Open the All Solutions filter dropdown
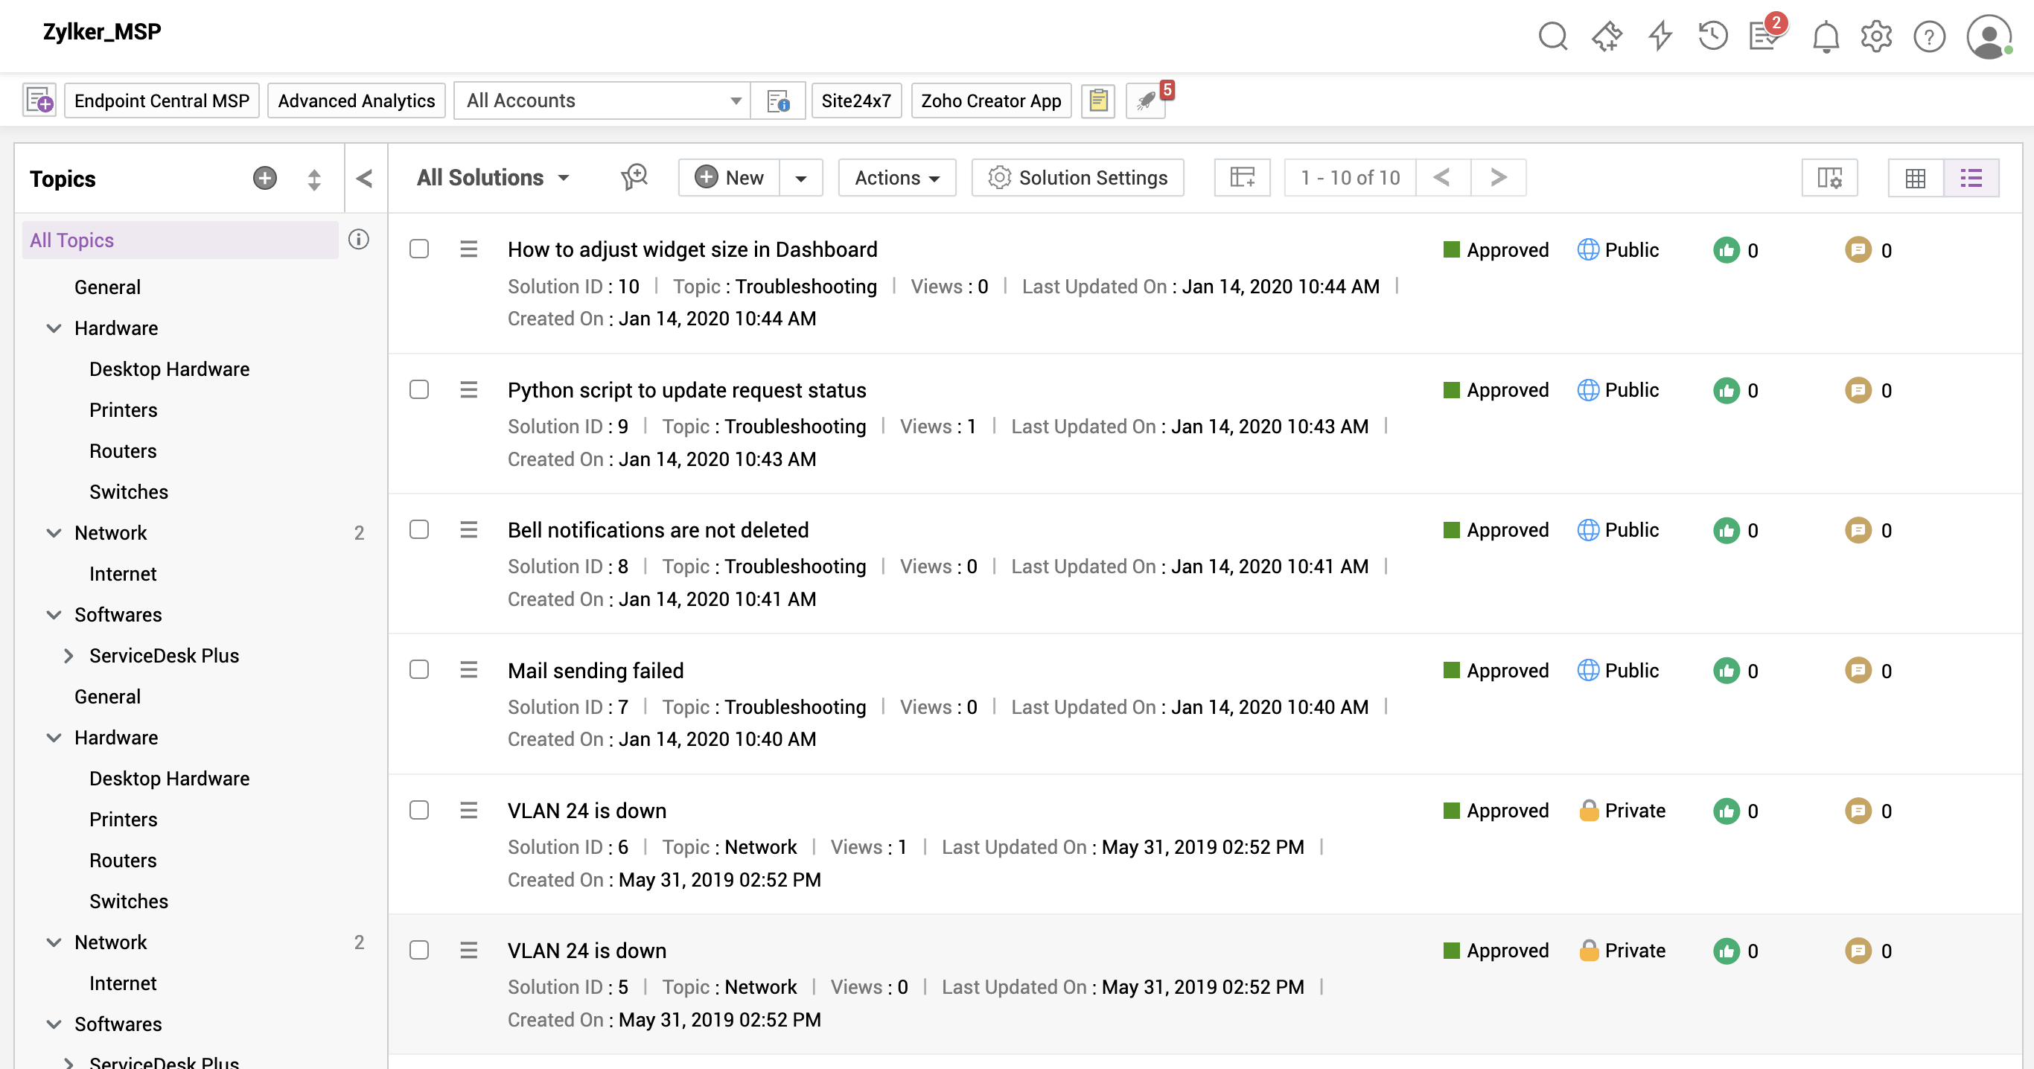The image size is (2034, 1069). point(493,178)
